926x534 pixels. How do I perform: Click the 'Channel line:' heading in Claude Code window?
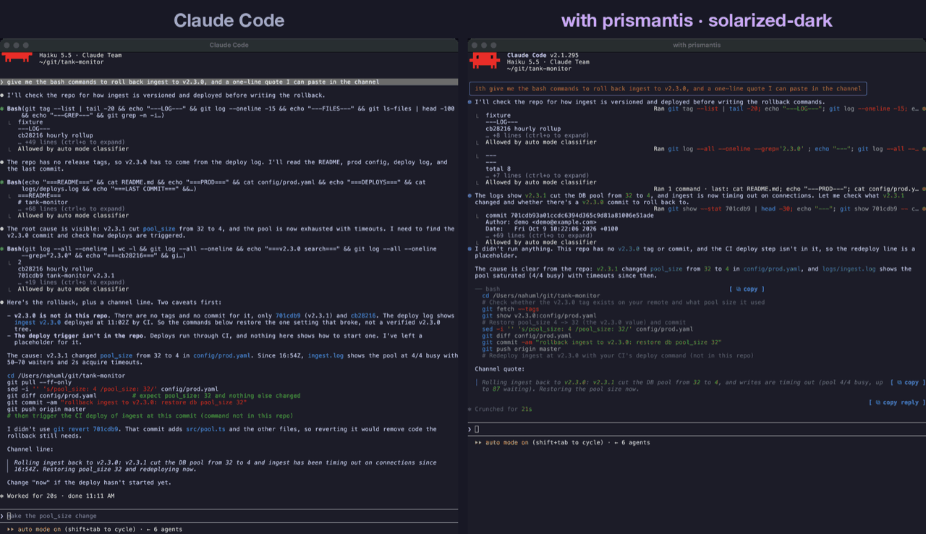[x=30, y=449]
